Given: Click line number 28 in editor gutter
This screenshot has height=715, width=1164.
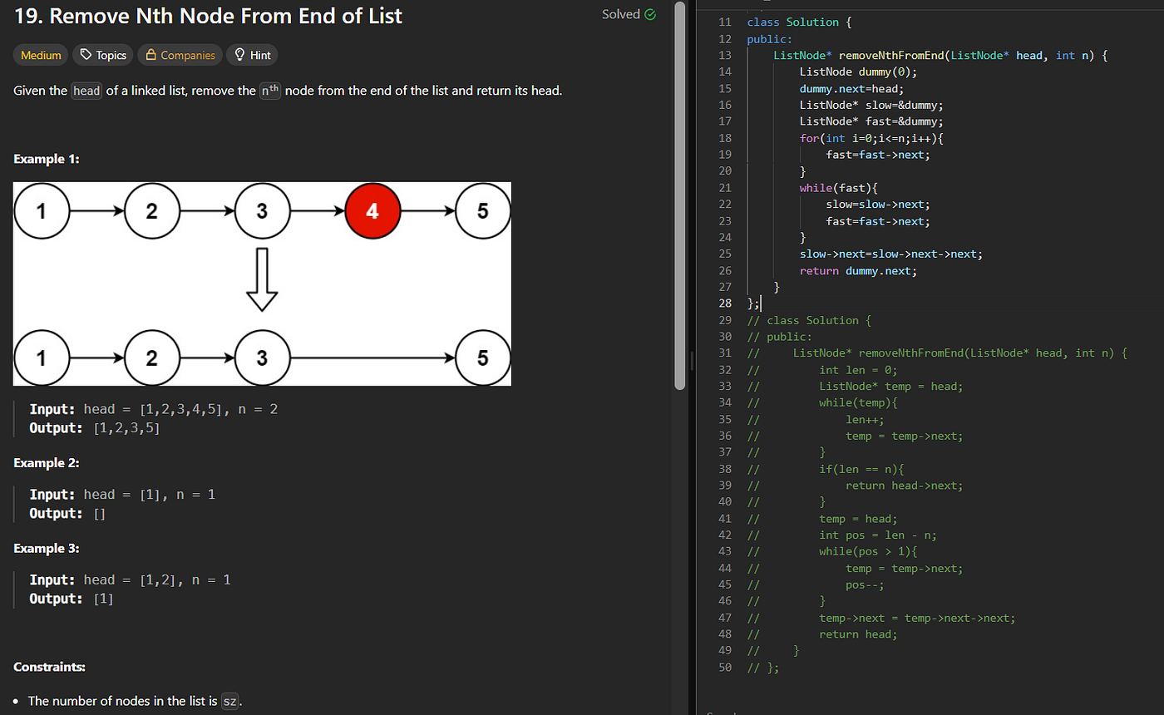Looking at the screenshot, I should point(723,303).
